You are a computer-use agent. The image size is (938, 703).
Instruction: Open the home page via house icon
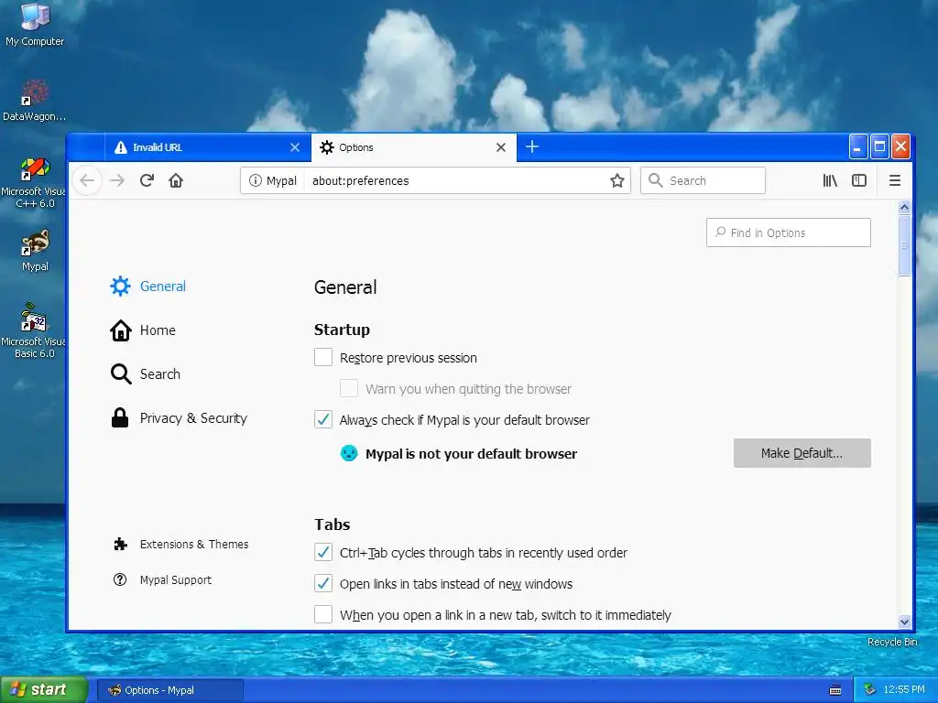click(x=176, y=180)
